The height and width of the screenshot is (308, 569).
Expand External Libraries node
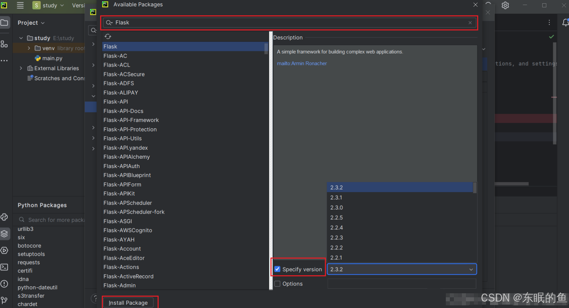point(21,68)
